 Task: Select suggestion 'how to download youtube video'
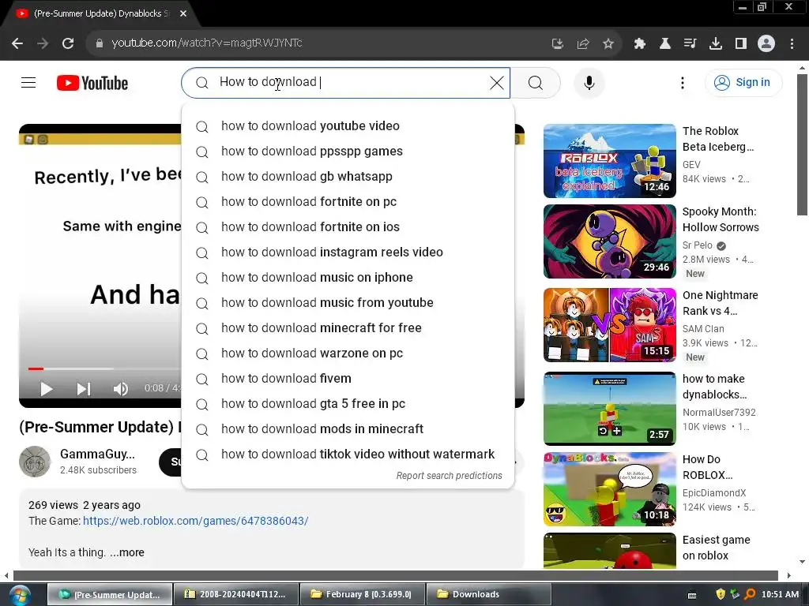pos(348,125)
